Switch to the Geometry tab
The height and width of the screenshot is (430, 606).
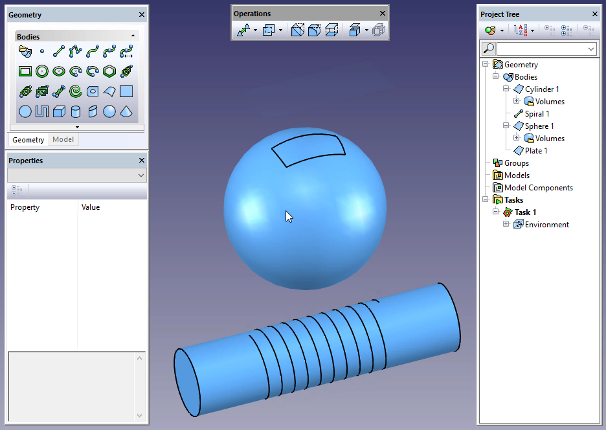pyautogui.click(x=28, y=140)
